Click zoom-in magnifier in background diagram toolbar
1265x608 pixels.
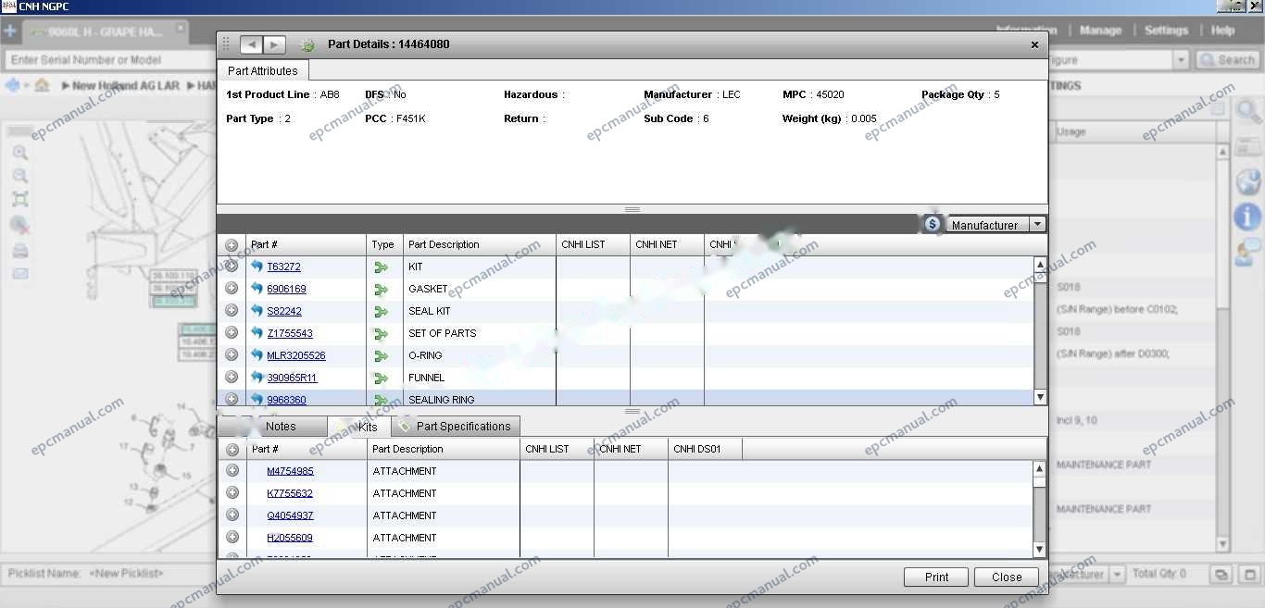click(x=19, y=153)
